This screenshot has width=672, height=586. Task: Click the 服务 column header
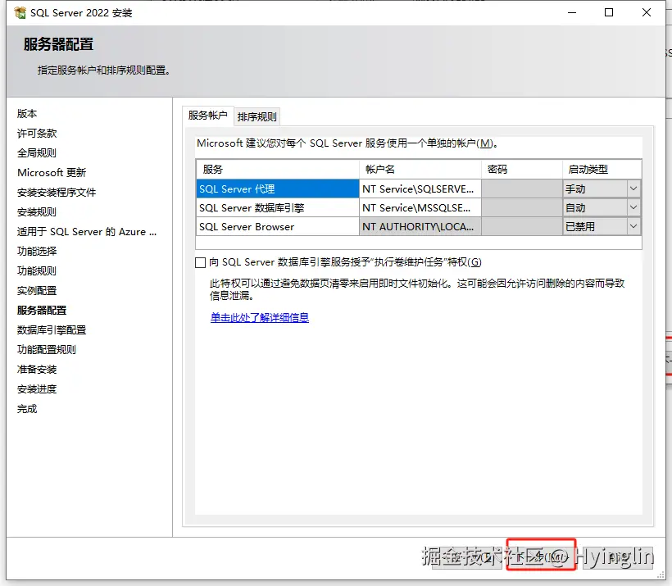point(277,170)
